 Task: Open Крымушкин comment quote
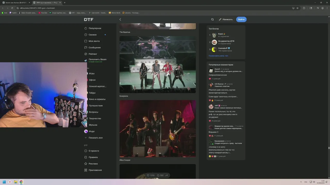[x=221, y=150]
